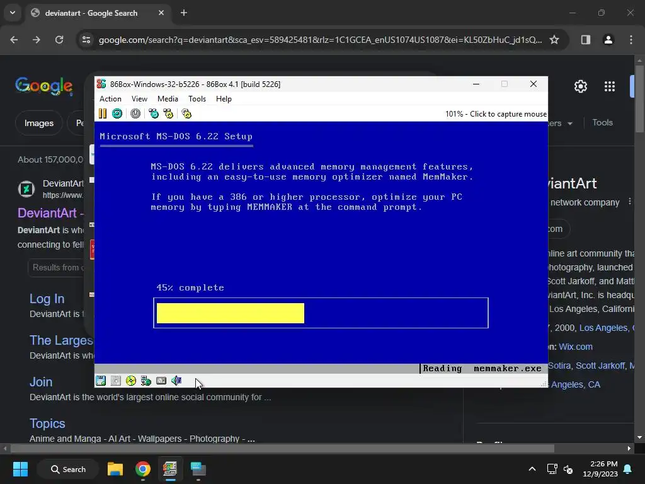
Task: Toggle Chrome side panel
Action: tap(586, 40)
